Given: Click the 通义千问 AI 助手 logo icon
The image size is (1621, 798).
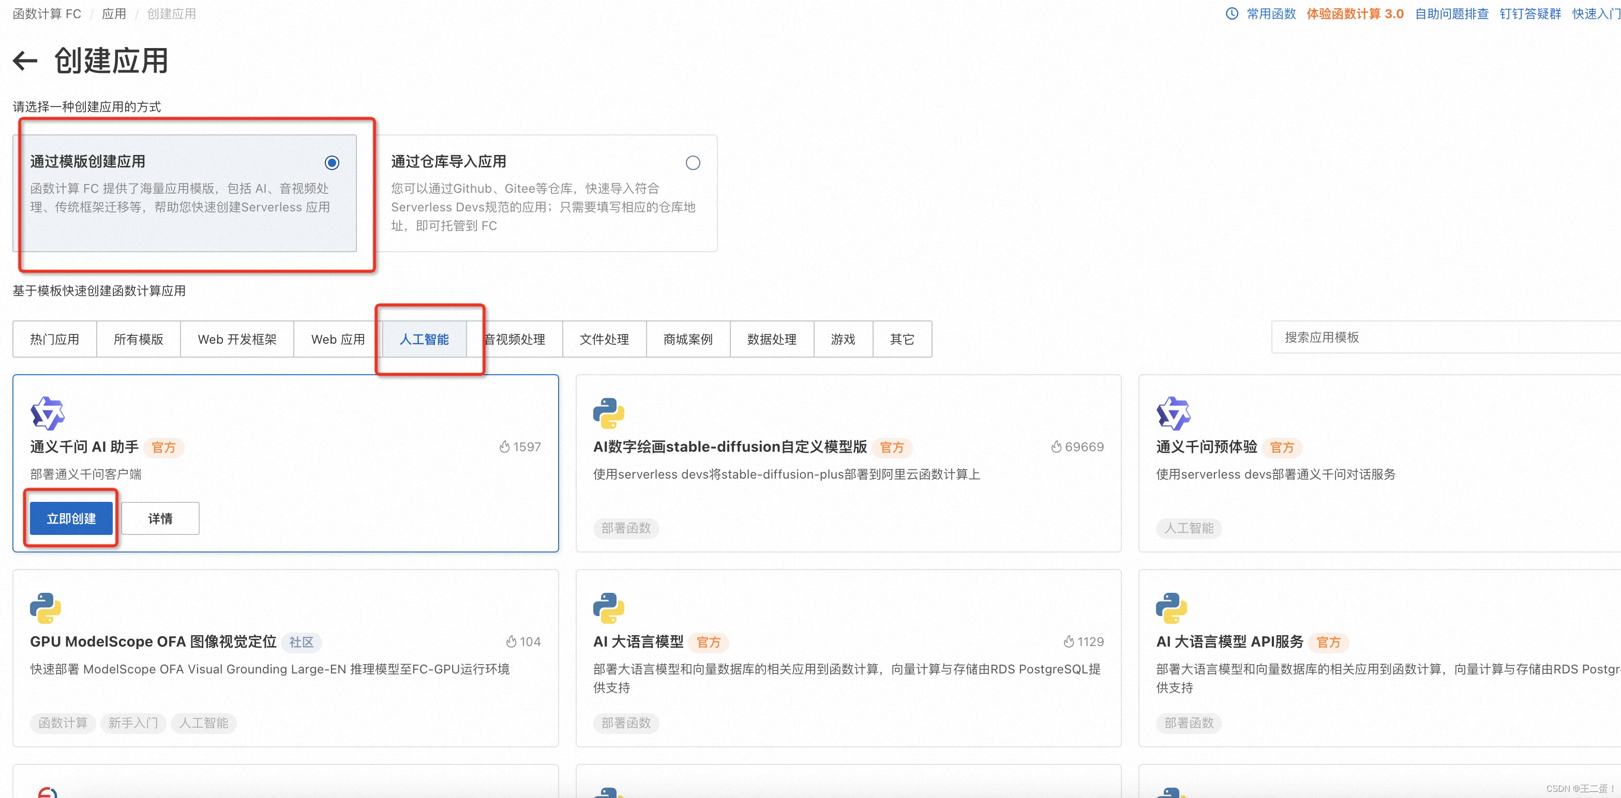Looking at the screenshot, I should pos(47,413).
